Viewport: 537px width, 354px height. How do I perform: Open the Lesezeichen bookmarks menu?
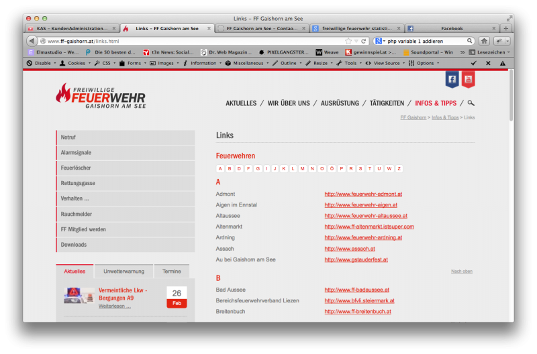click(x=489, y=52)
